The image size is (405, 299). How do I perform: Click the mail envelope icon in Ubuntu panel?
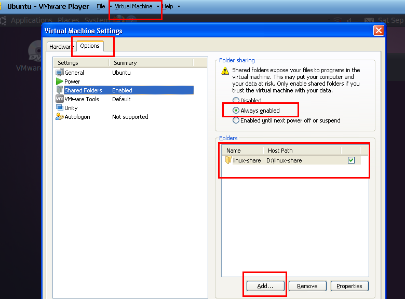[369, 20]
